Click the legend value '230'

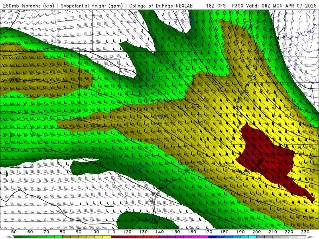point(305,232)
